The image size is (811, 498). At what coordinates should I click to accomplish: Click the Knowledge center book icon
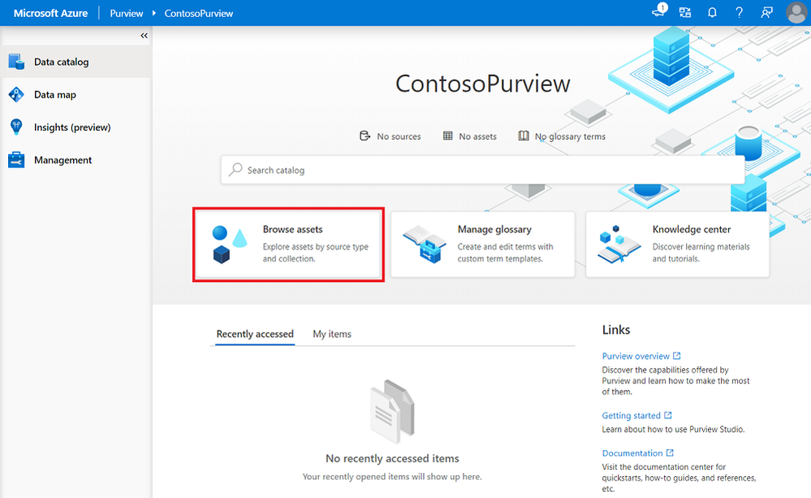[619, 245]
